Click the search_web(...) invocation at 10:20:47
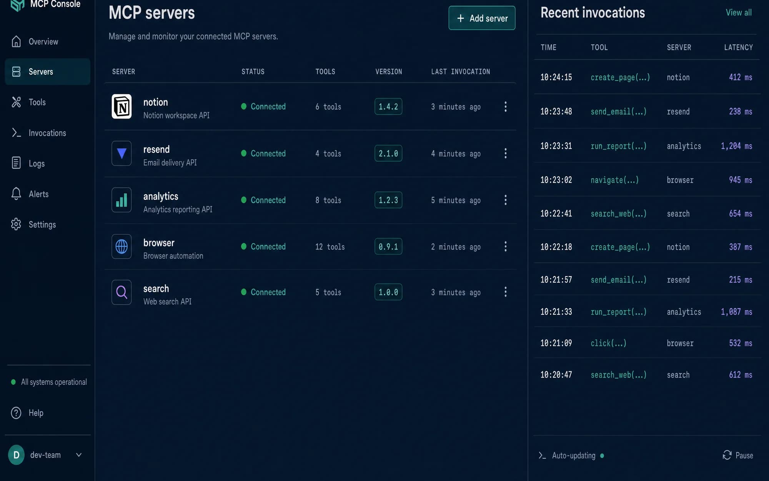Screen dimensions: 769x481 (619, 375)
